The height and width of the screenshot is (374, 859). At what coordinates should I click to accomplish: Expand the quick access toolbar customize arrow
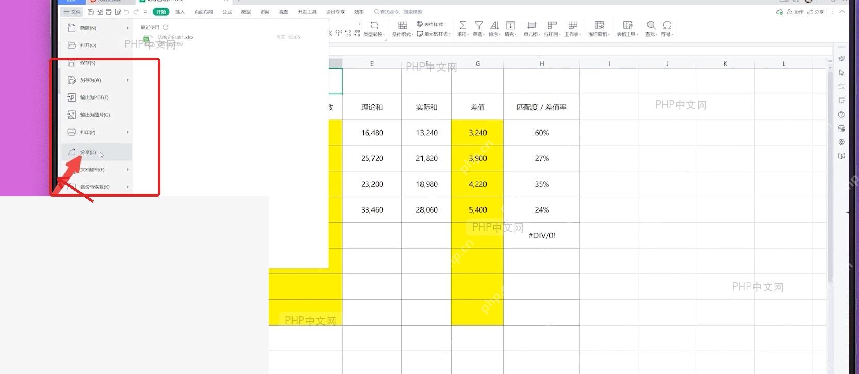(145, 12)
